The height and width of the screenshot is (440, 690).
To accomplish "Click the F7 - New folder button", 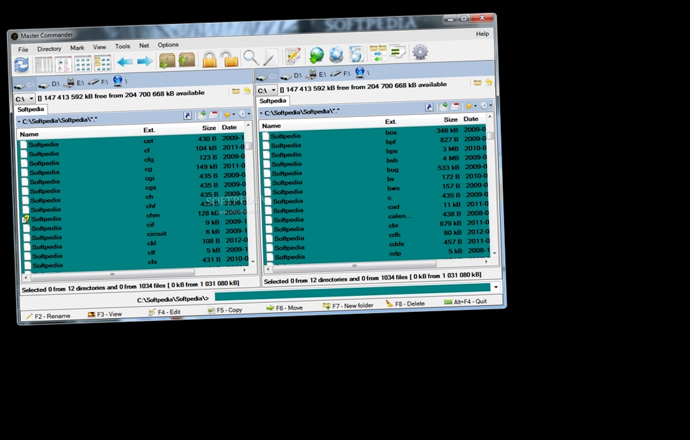I will [x=348, y=306].
